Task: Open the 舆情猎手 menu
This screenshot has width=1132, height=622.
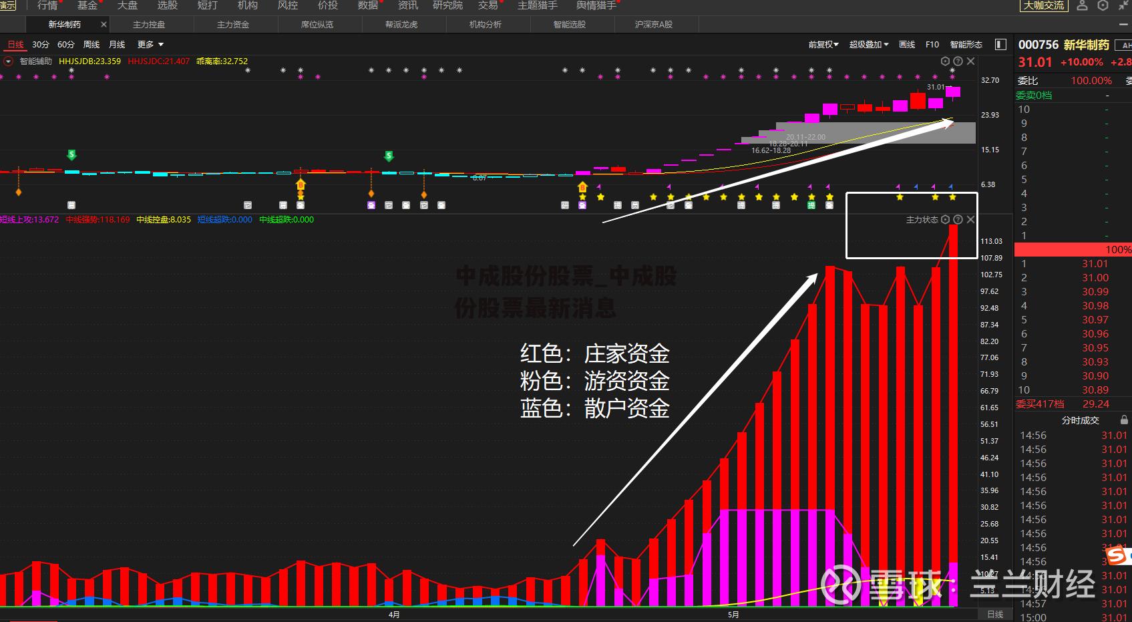Action: [596, 5]
